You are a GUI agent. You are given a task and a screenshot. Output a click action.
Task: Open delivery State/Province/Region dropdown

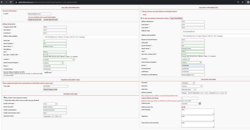[x=191, y=62]
